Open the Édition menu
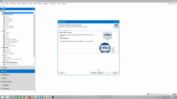This screenshot has height=99, width=177. coord(7,4)
